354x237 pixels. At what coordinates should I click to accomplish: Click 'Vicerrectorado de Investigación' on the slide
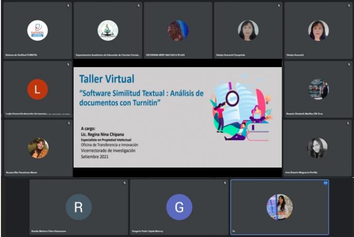coord(108,151)
